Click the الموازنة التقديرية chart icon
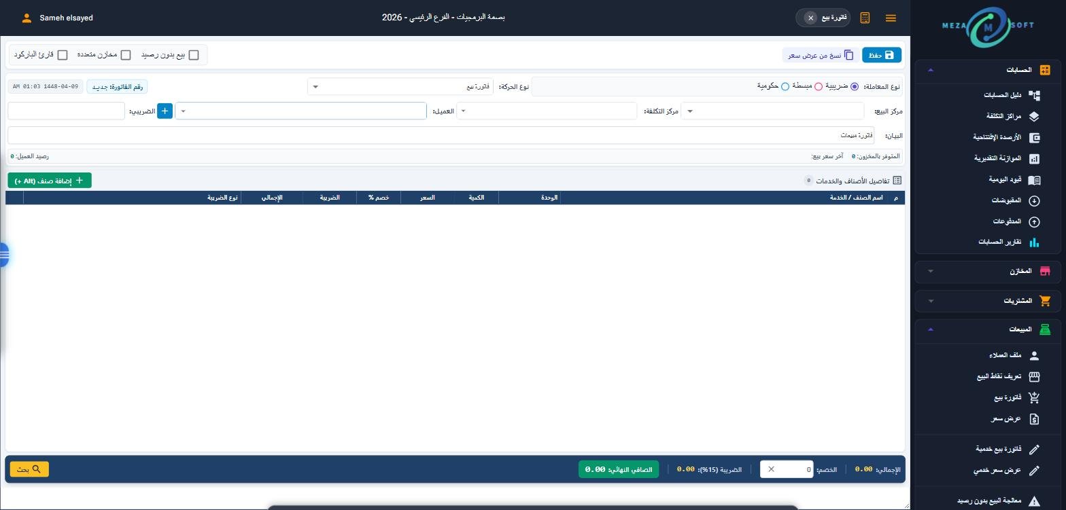This screenshot has width=1066, height=510. 1034,159
